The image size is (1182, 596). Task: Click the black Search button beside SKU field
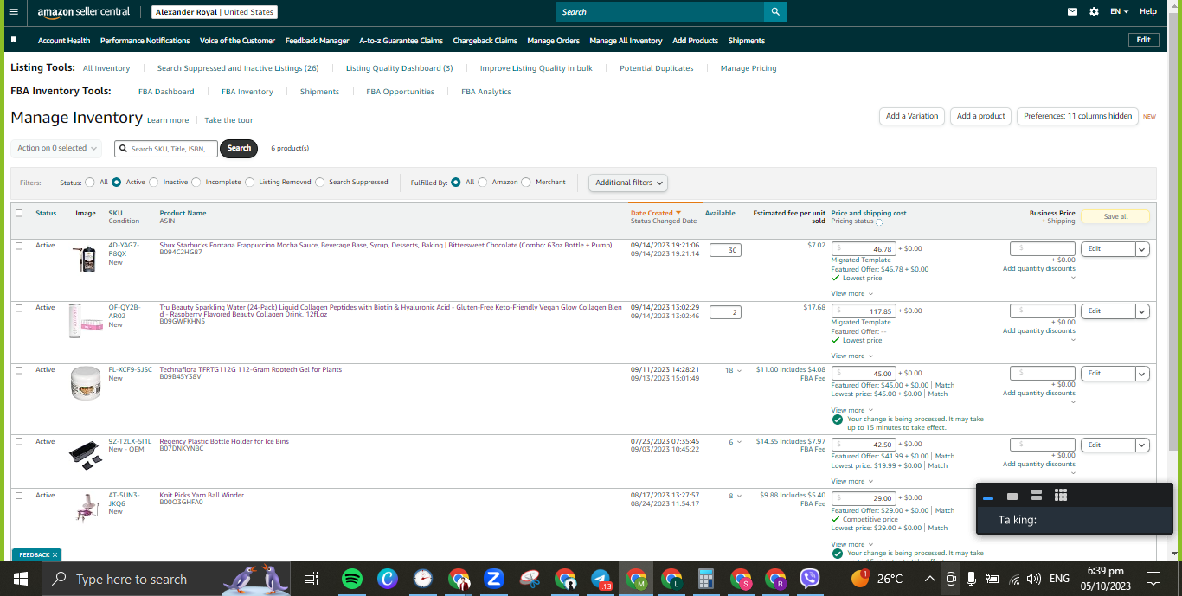pos(239,148)
